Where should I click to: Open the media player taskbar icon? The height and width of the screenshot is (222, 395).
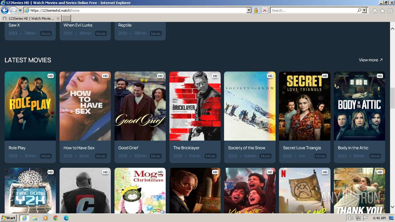[x=45, y=218]
